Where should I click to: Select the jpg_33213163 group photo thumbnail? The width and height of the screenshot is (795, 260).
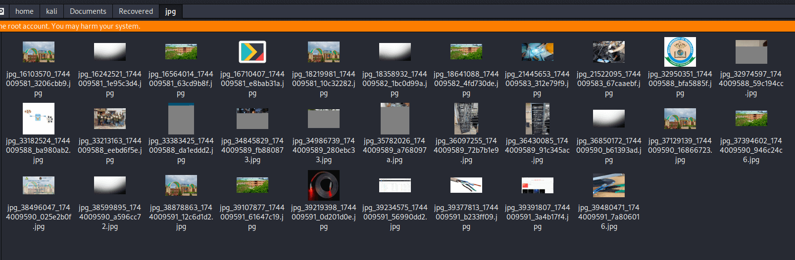pyautogui.click(x=109, y=119)
